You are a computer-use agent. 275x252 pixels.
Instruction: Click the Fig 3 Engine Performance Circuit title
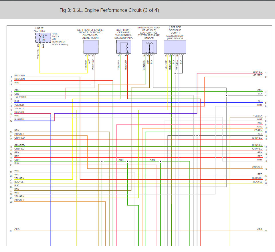[x=109, y=10]
